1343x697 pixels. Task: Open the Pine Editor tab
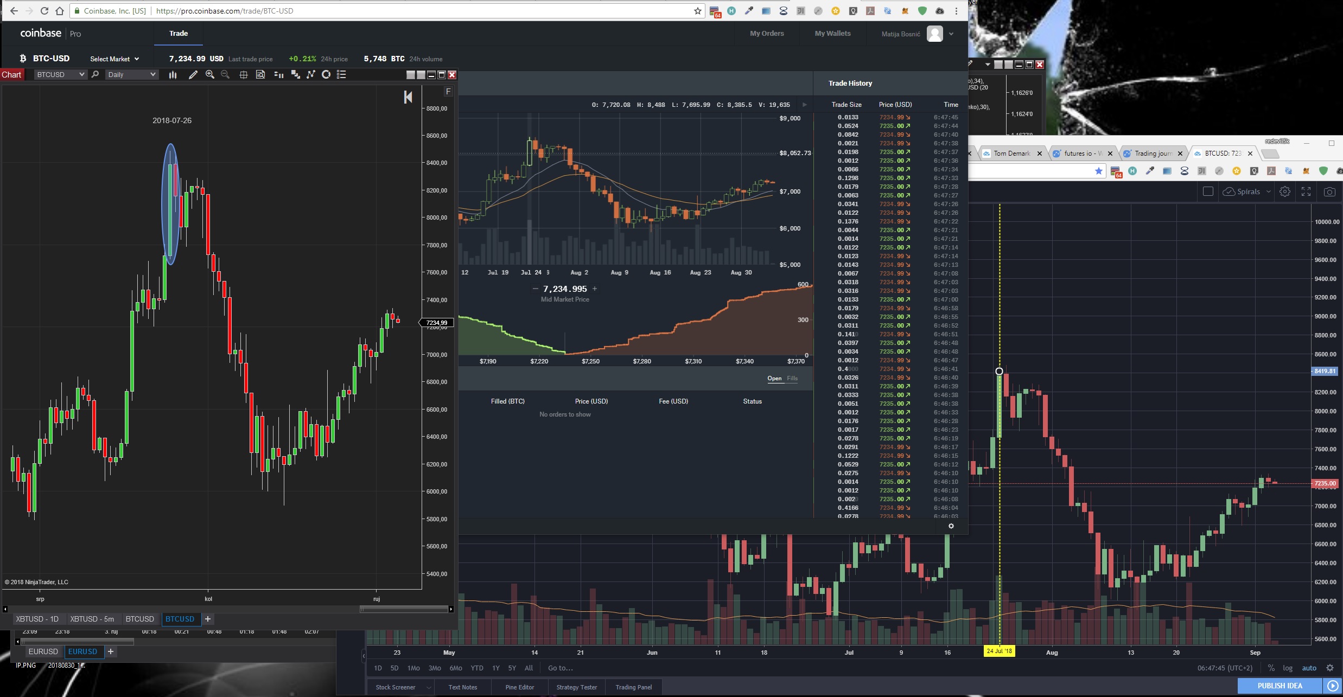point(519,687)
